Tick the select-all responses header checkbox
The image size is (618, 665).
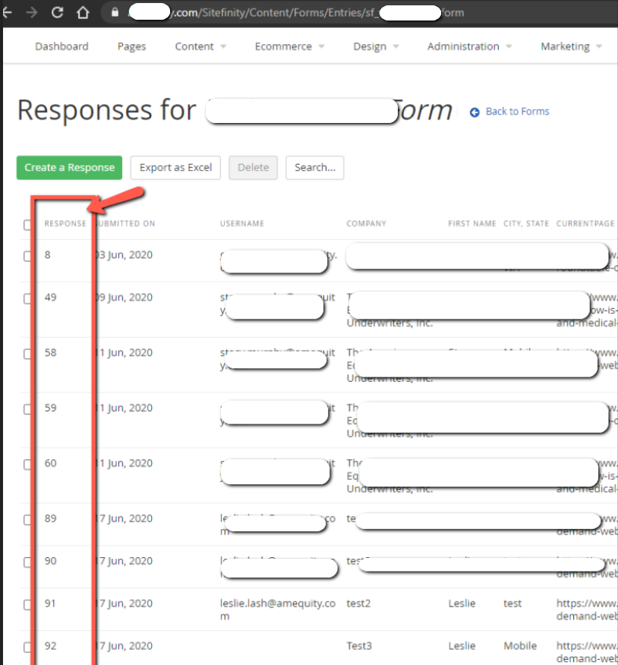tap(27, 225)
